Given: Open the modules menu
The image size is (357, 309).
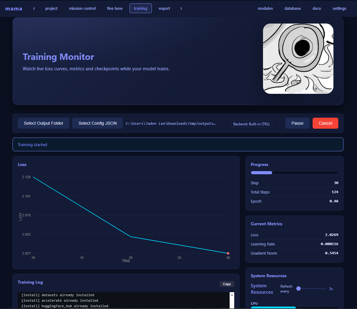Looking at the screenshot, I should 265,9.
